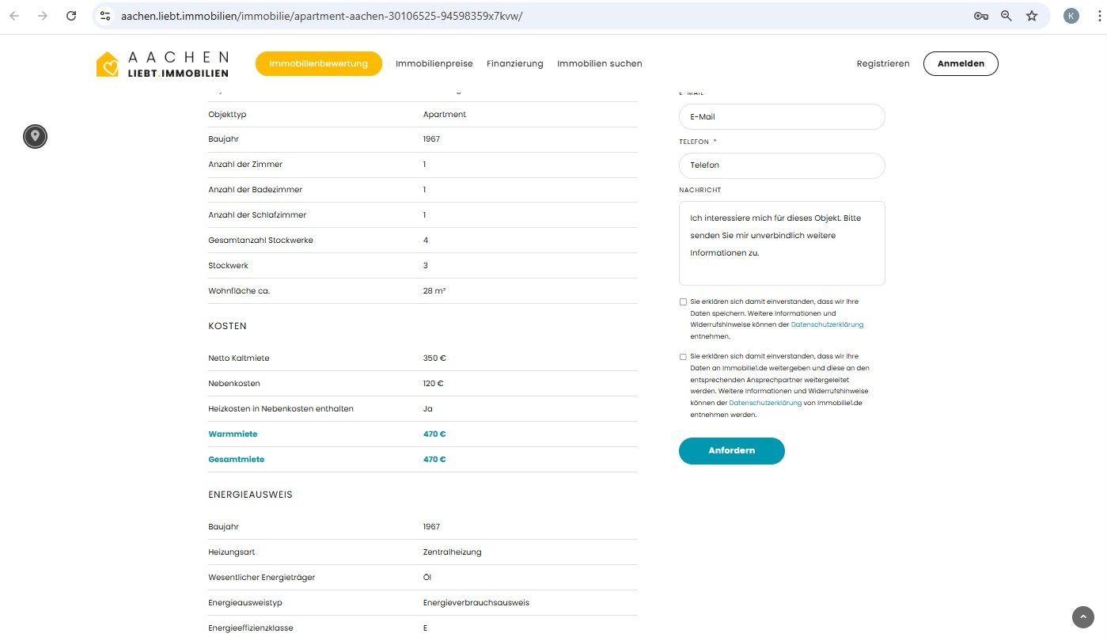Click the Anzahl der Badezimmer label

coord(255,189)
